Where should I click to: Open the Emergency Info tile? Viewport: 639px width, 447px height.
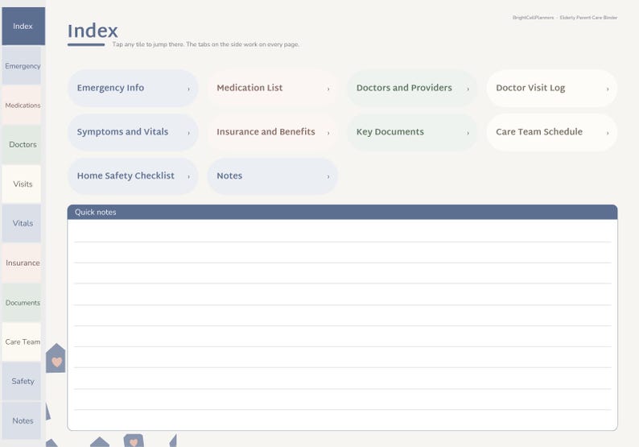133,88
